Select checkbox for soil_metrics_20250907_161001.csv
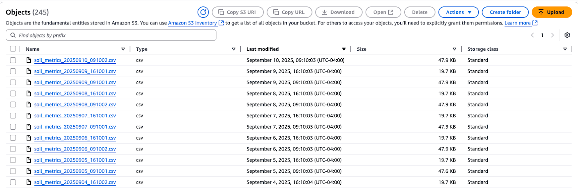578x189 pixels. 13,116
